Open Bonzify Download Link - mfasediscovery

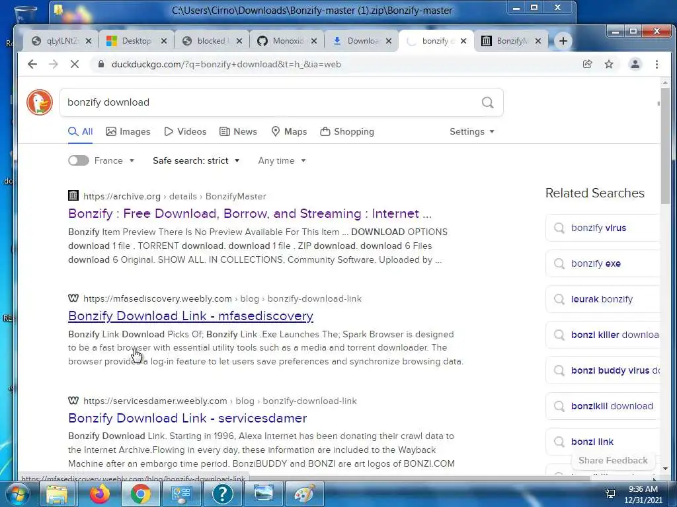(191, 316)
